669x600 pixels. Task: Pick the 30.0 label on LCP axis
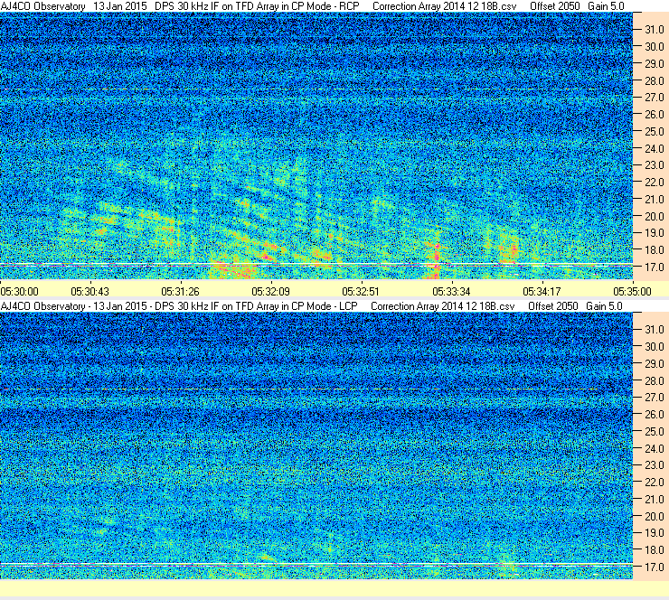(655, 347)
